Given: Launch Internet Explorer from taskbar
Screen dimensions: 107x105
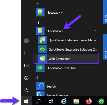Looking at the screenshot, I should pos(64,101).
